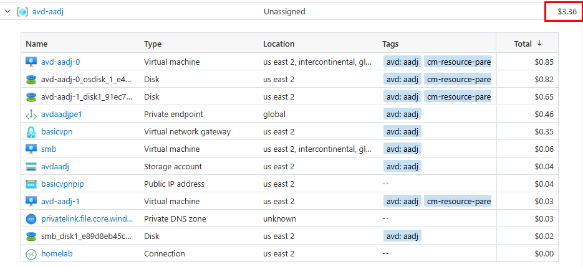Click the avd-aadj resource group icon
583x267 pixels.
click(22, 11)
